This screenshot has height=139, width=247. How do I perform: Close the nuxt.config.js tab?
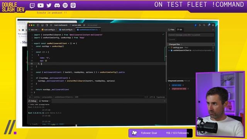tap(56, 30)
